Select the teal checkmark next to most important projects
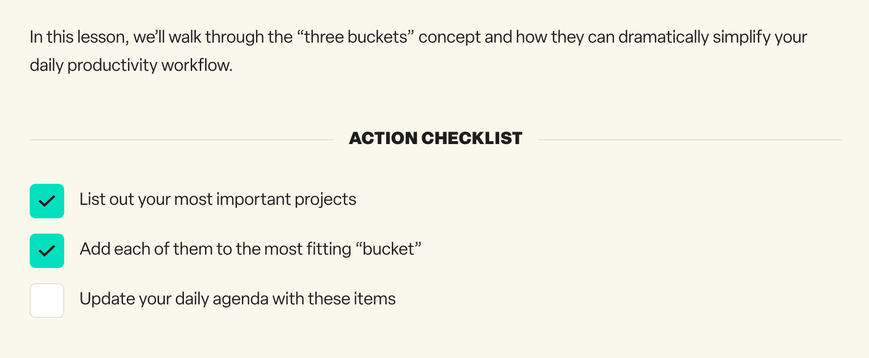 click(46, 201)
